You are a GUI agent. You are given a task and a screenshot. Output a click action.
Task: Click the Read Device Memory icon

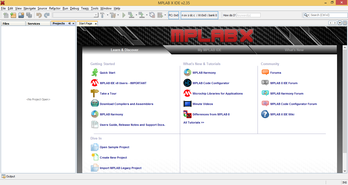coord(141,15)
